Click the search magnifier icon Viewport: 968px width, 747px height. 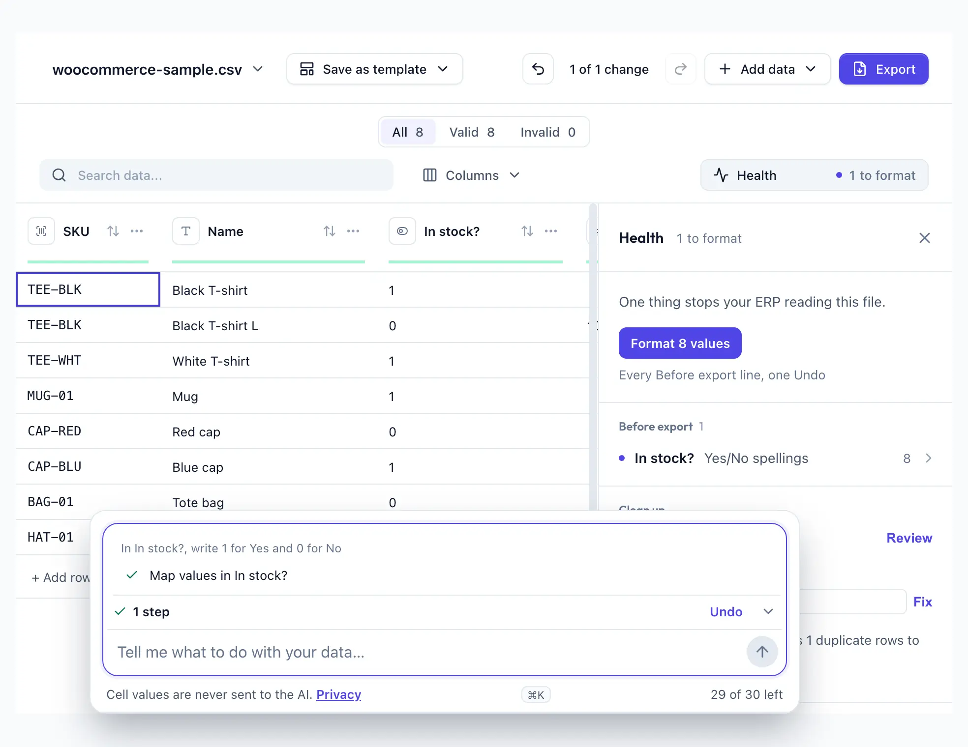(x=59, y=175)
